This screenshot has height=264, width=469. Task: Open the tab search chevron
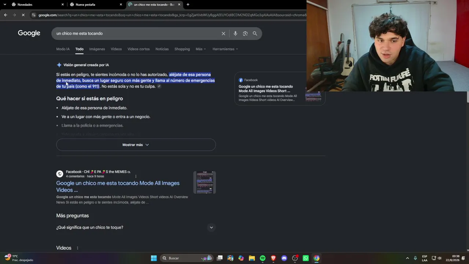(x=5, y=4)
